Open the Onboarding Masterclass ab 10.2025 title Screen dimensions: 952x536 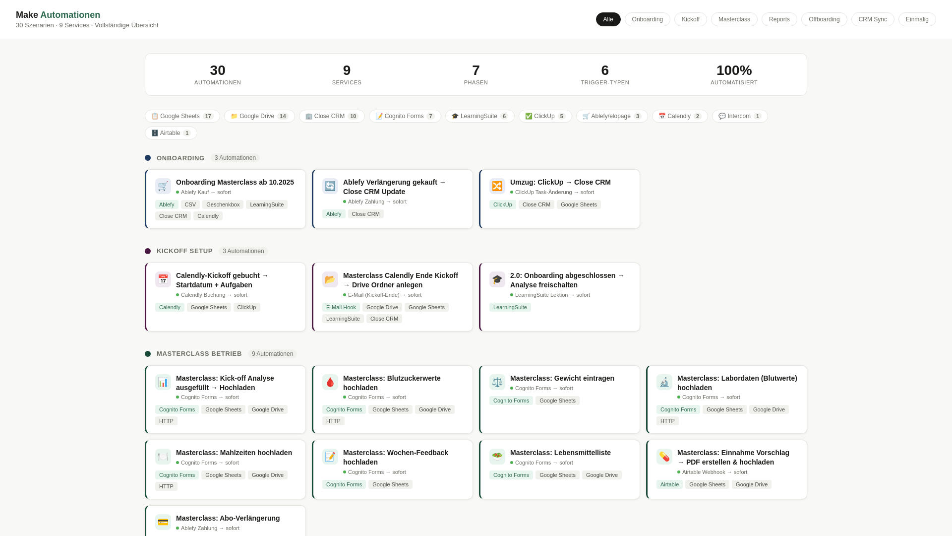click(x=235, y=182)
